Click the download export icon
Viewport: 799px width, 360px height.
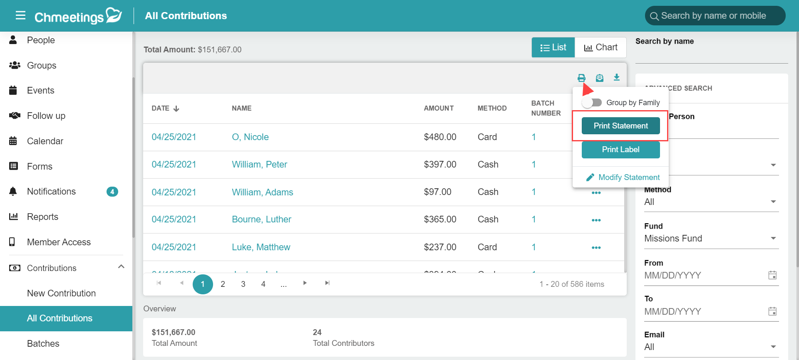617,77
